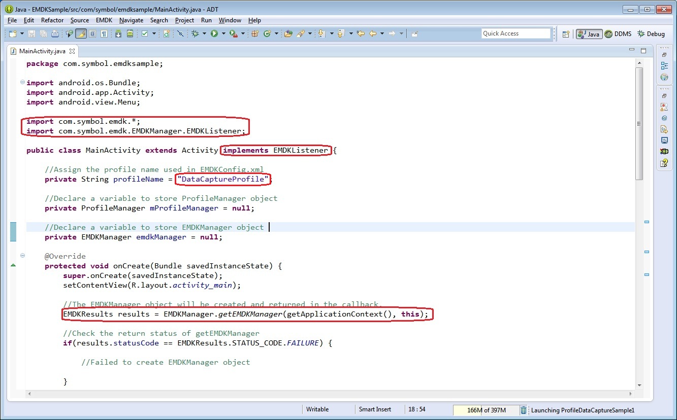Image resolution: width=677 pixels, height=420 pixels.
Task: Expand the New file dropdown arrow
Action: point(21,33)
